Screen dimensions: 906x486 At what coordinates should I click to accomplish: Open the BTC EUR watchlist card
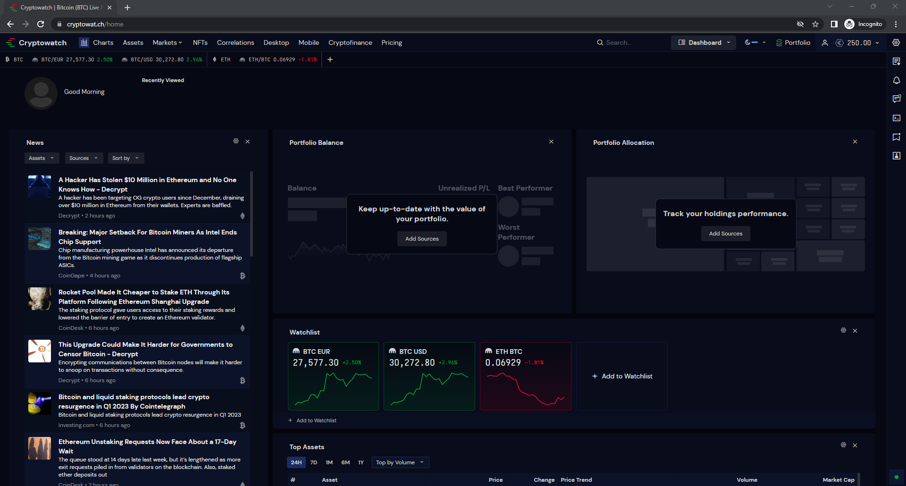click(333, 376)
